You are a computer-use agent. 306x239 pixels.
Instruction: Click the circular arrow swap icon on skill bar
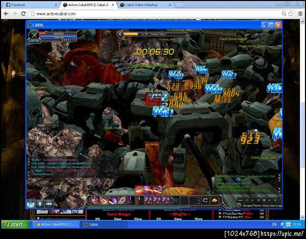(206, 200)
